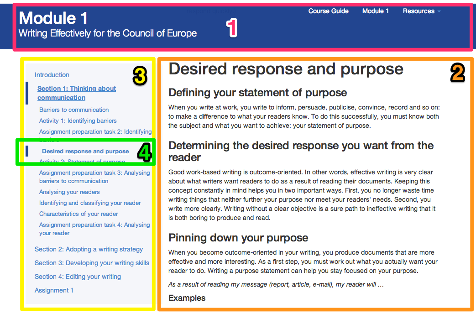Open the Resources dropdown menu
476x314 pixels.
click(x=421, y=11)
